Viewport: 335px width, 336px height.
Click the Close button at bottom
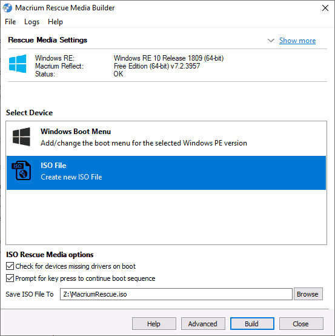pos(301,324)
